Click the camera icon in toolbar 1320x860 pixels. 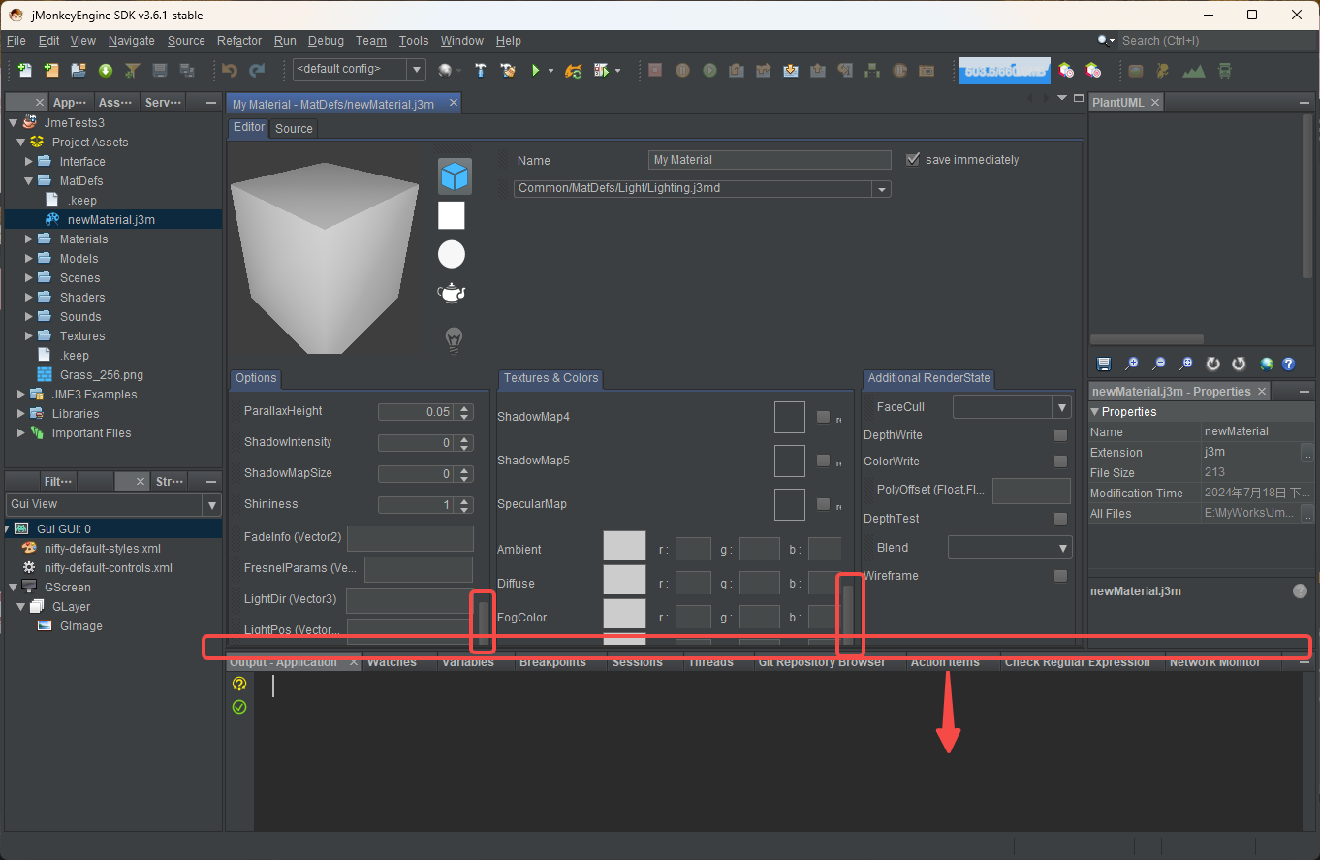[x=926, y=70]
